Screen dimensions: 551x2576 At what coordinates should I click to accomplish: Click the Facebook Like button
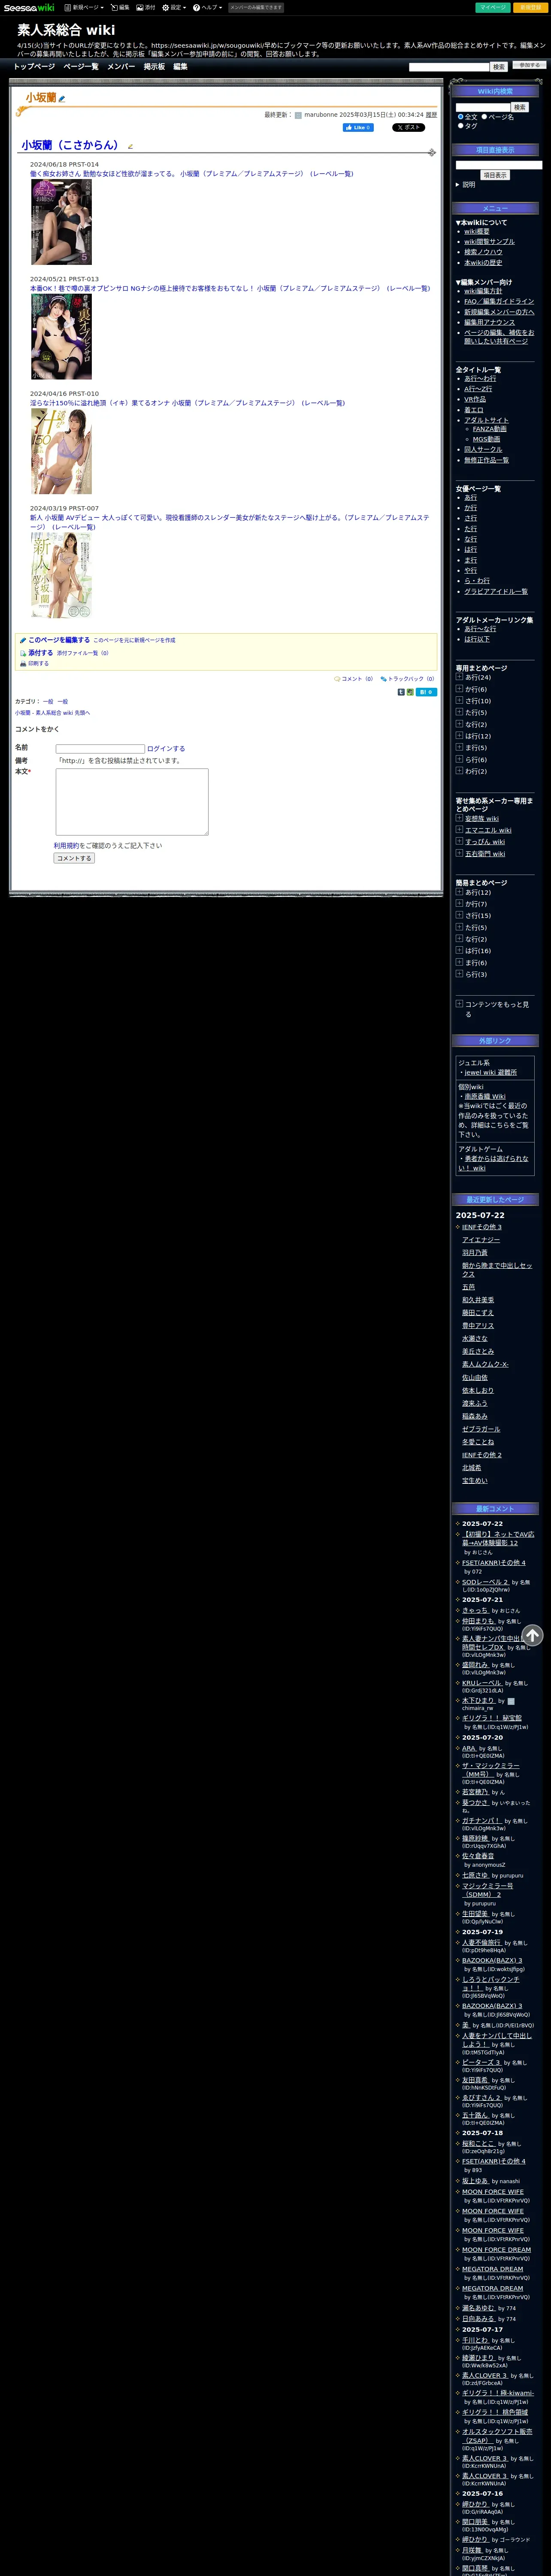[358, 128]
